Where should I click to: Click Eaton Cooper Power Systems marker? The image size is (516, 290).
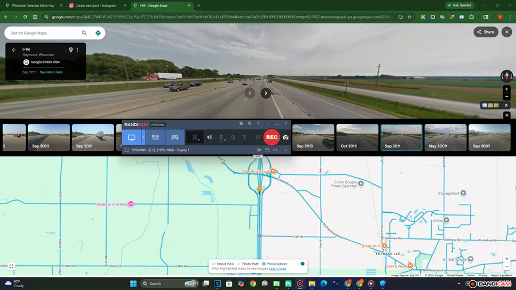[x=361, y=183]
